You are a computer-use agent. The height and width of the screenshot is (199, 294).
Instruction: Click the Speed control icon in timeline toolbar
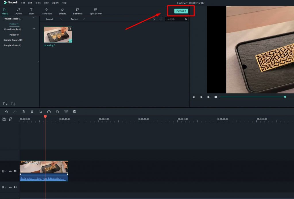pyautogui.click(x=49, y=112)
